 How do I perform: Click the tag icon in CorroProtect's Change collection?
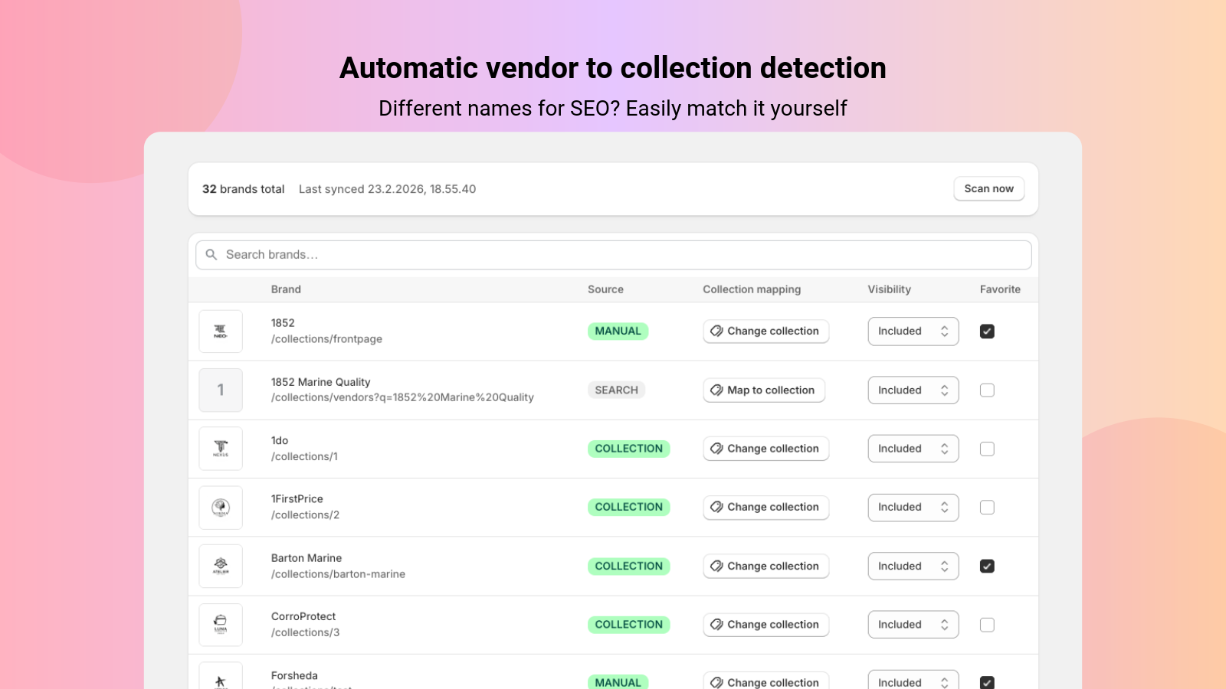coord(716,625)
